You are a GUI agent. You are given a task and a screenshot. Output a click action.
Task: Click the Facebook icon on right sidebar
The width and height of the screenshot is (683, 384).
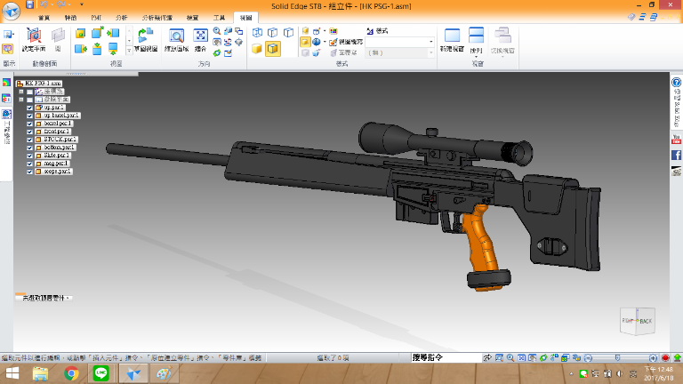click(x=676, y=155)
